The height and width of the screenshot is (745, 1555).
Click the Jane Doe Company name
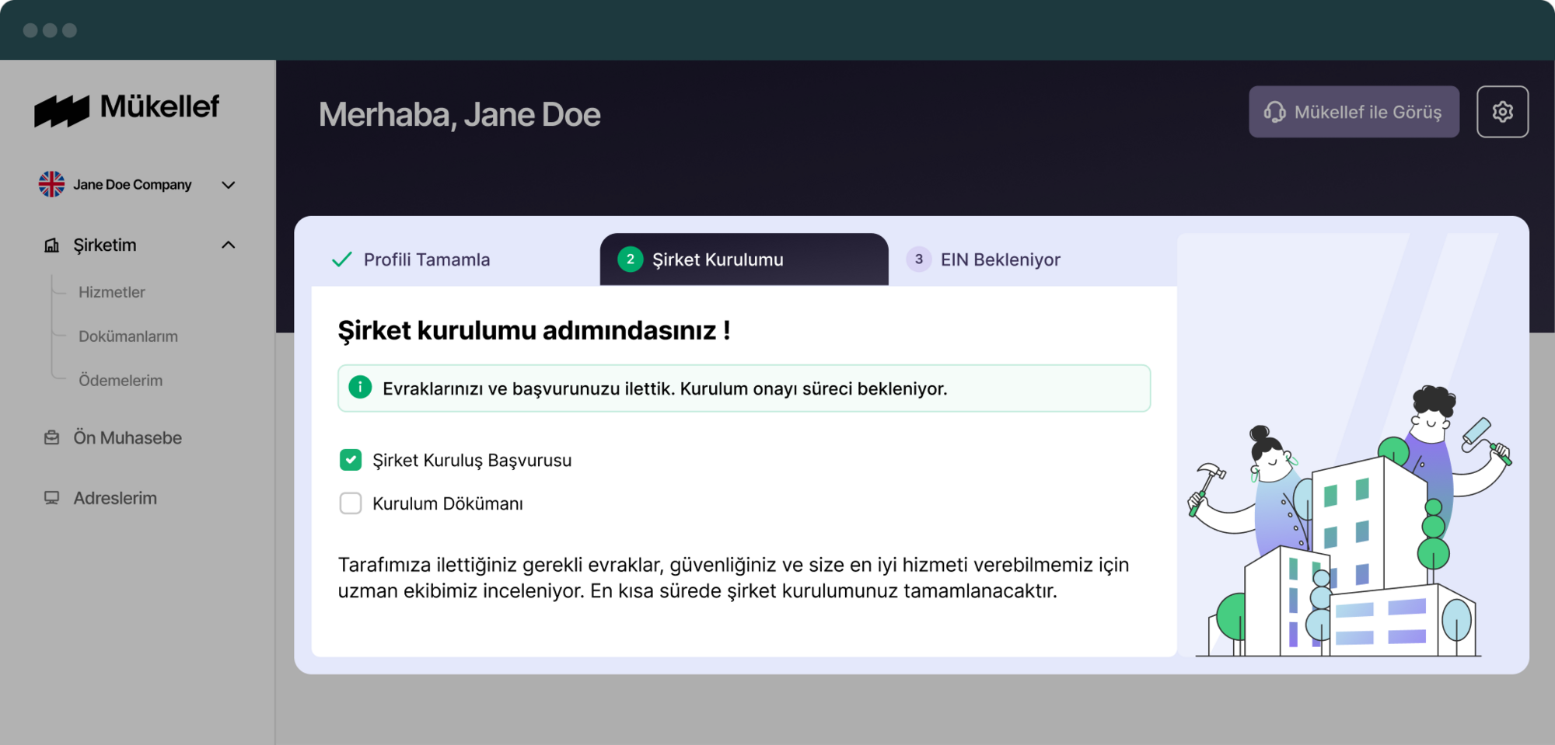coord(132,185)
